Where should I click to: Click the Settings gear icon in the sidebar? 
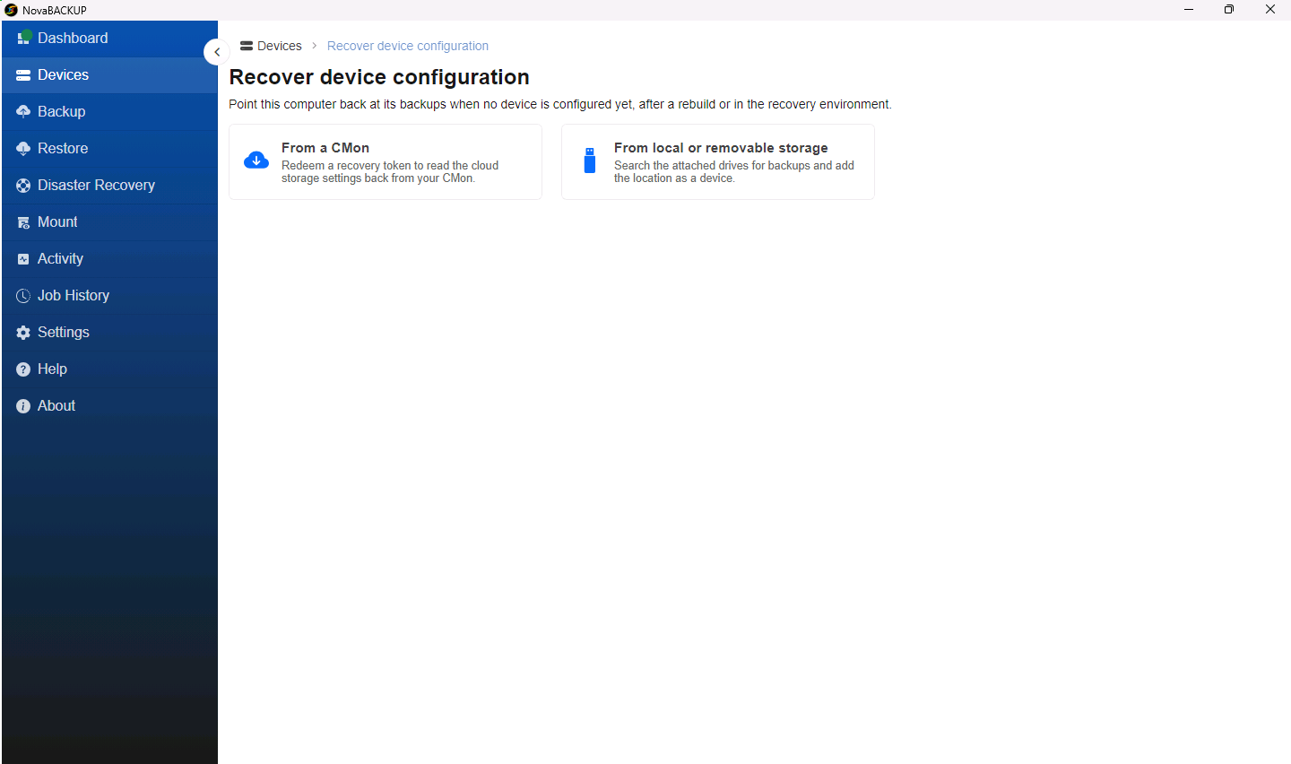click(x=23, y=333)
